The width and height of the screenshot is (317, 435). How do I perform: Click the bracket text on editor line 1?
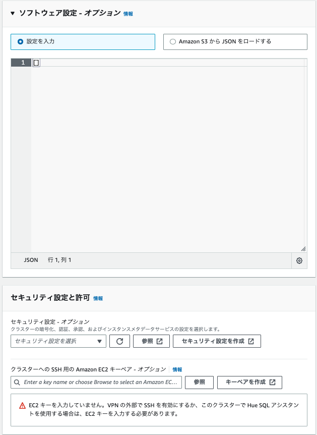pos(36,63)
